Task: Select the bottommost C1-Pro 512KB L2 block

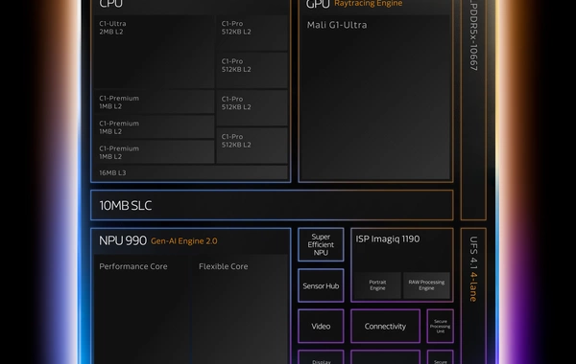Action: tap(252, 146)
